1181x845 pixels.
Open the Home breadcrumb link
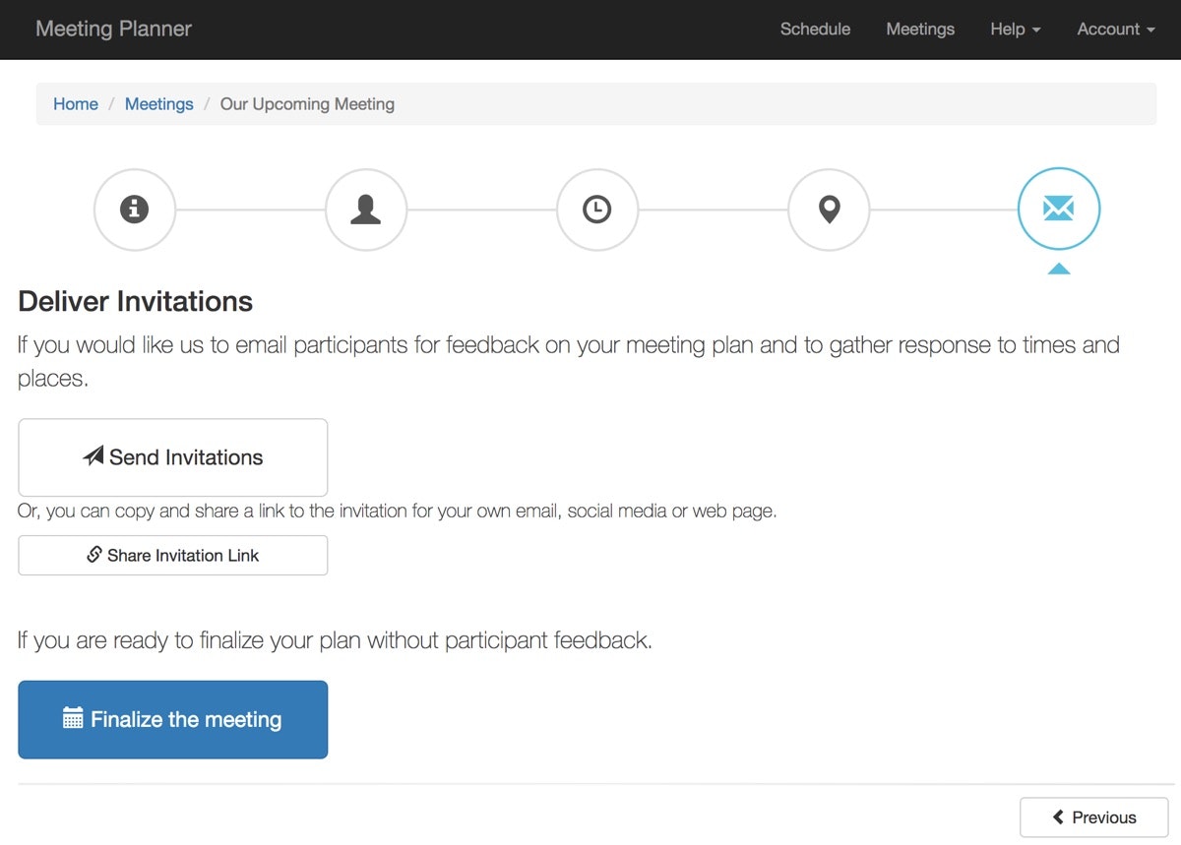(75, 103)
